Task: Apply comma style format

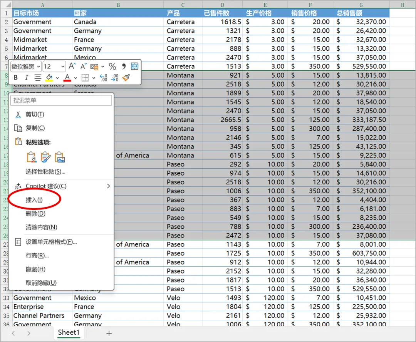Action: [124, 66]
